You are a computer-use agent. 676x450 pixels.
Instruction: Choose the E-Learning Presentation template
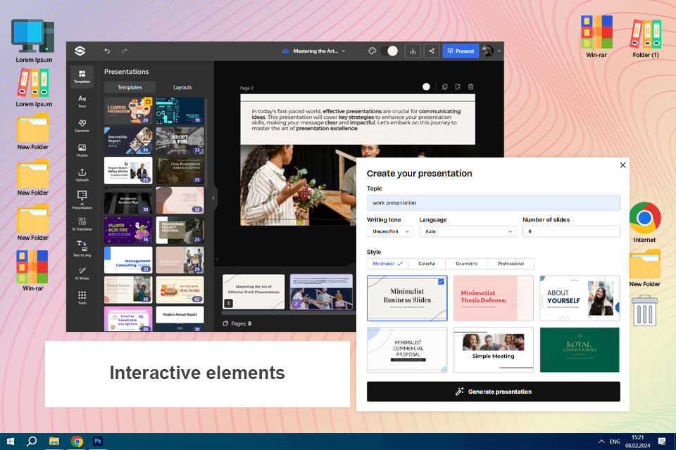128,110
